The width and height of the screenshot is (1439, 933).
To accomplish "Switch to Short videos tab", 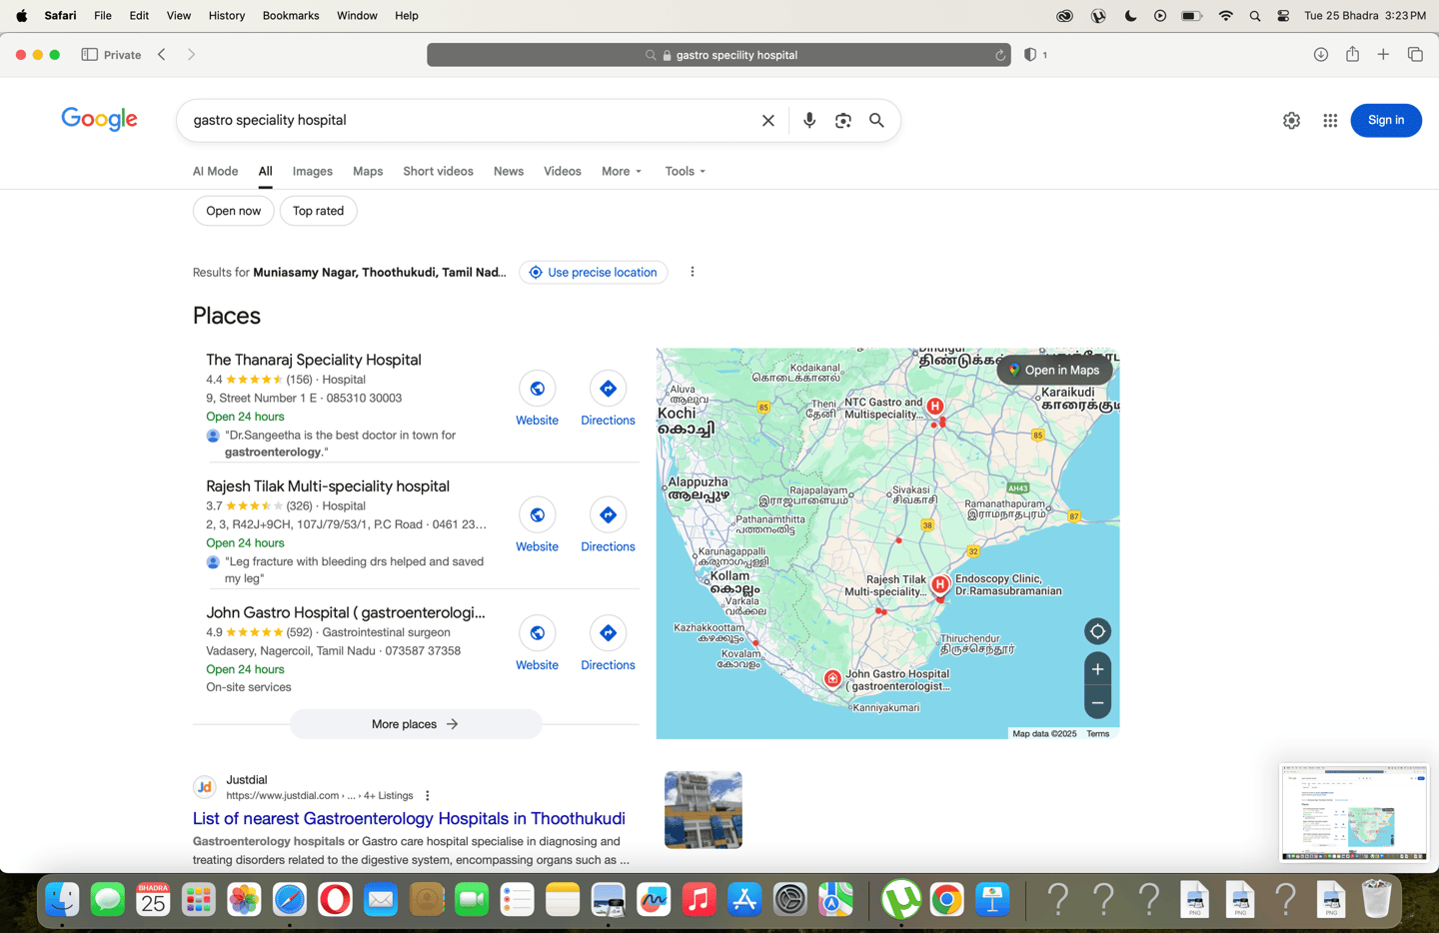I will pyautogui.click(x=438, y=172).
